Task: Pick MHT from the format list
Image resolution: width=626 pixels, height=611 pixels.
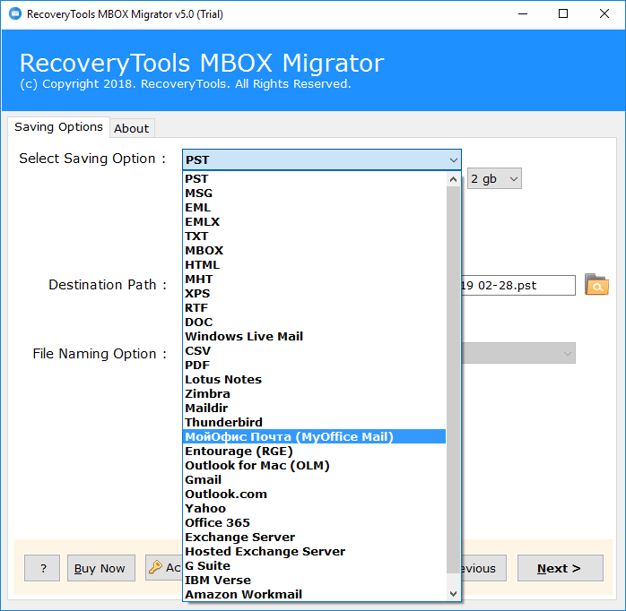Action: click(x=315, y=280)
